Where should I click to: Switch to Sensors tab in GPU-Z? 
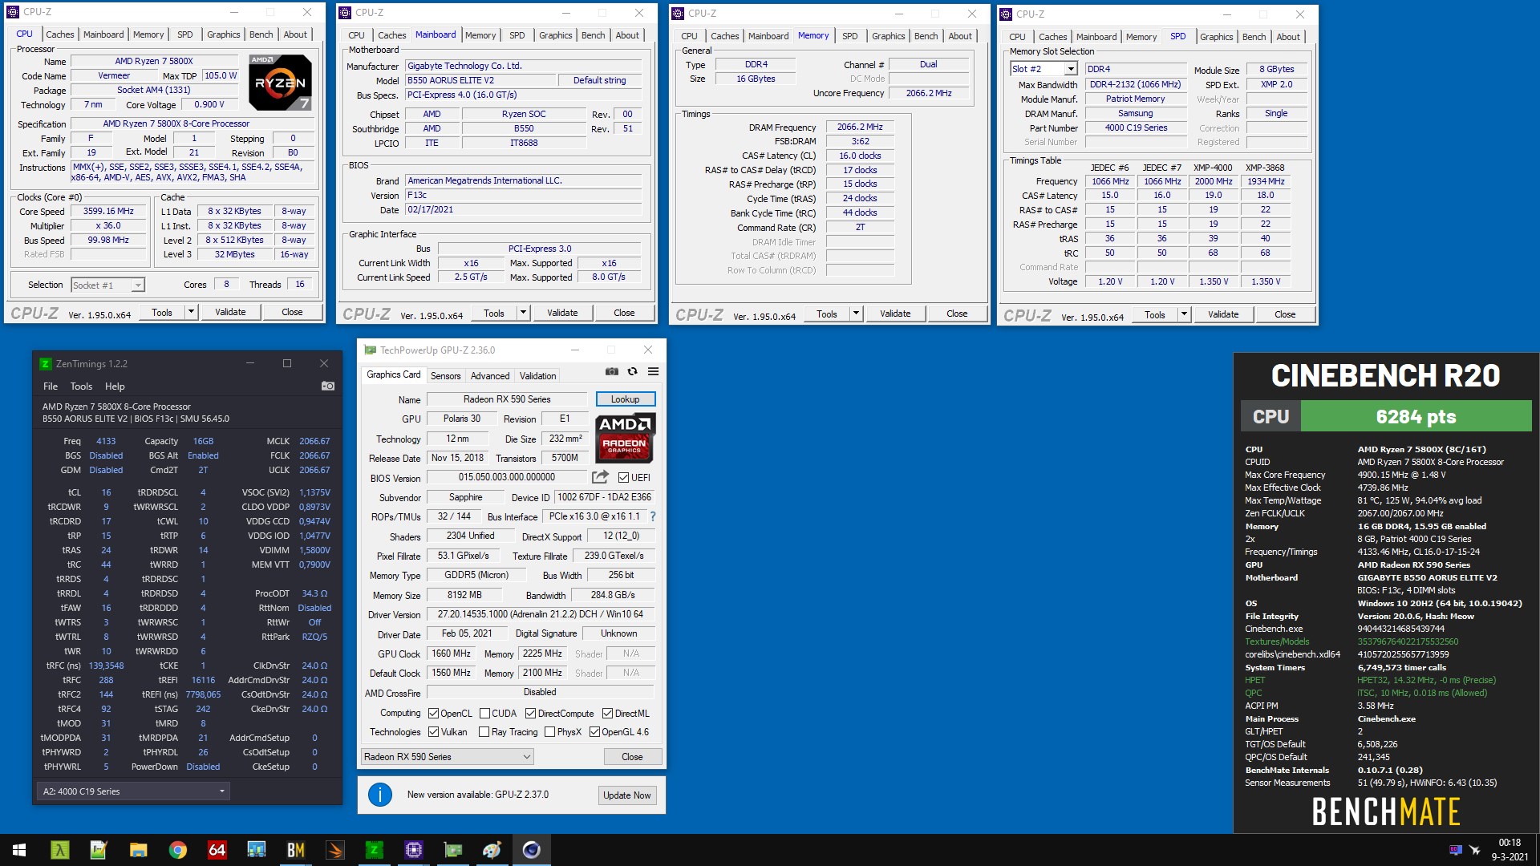[445, 376]
